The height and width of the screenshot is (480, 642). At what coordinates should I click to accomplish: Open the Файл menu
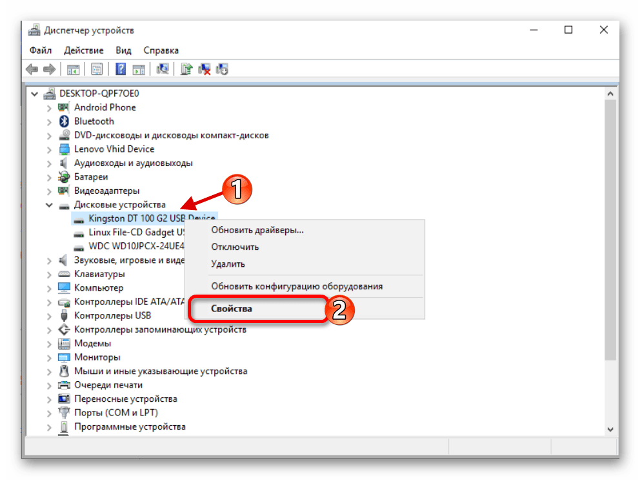[41, 50]
